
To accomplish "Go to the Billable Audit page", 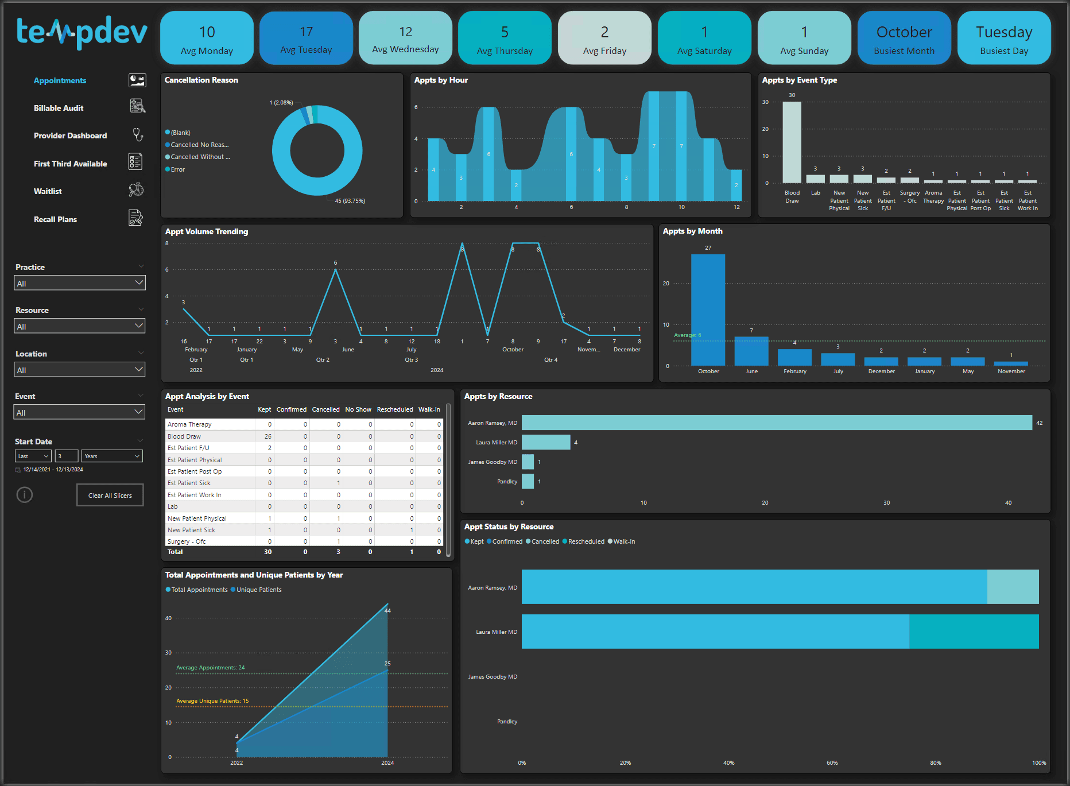I will point(59,108).
